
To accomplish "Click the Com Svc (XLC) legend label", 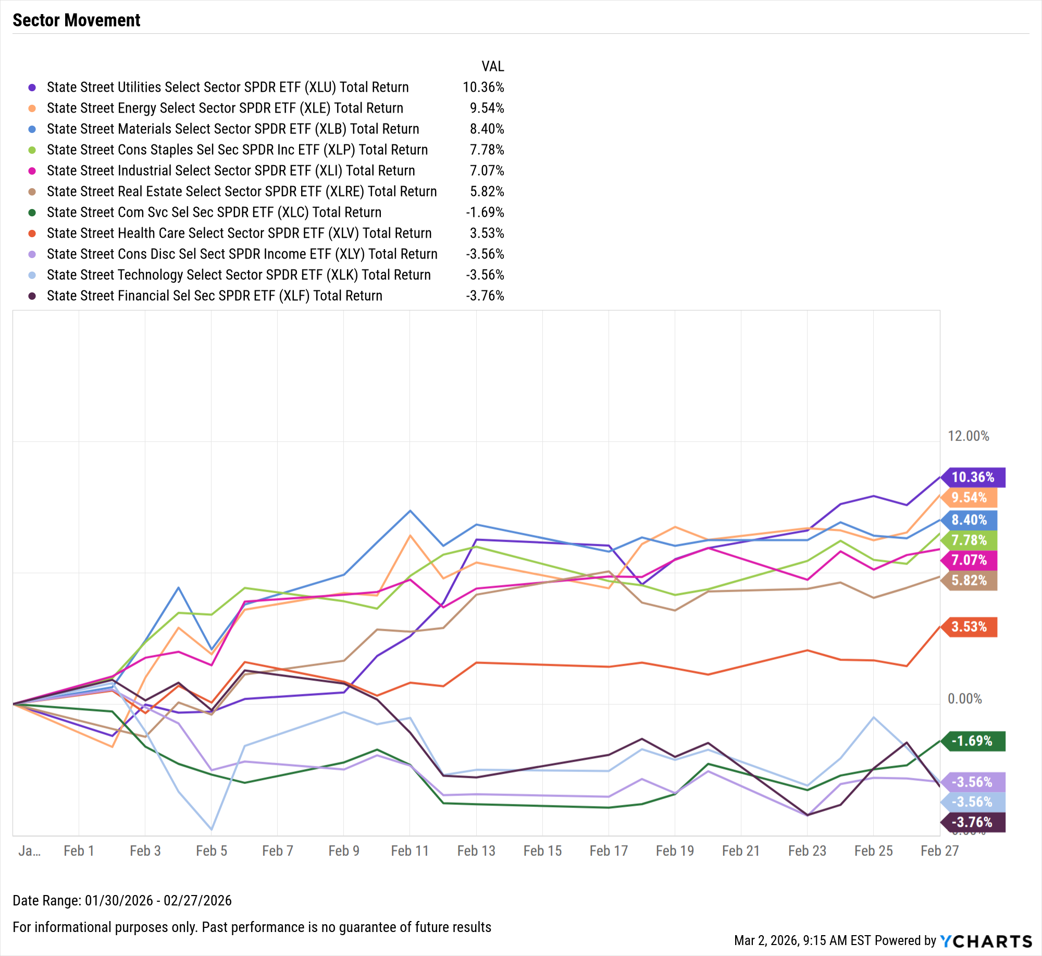I will point(214,213).
